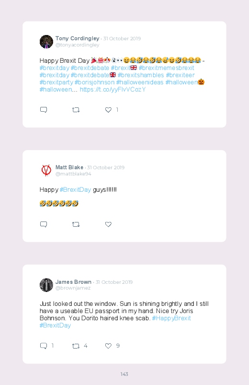Open #brexitshambles hashtag link
The height and width of the screenshot is (385, 249).
point(141,75)
